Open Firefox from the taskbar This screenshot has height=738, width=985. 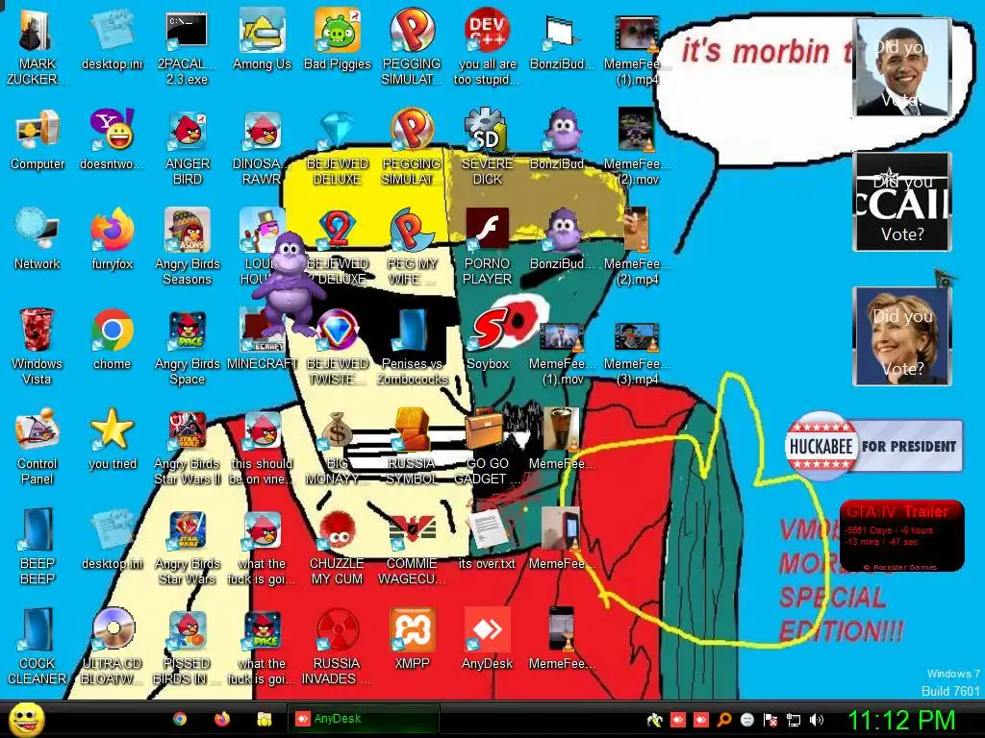tap(222, 719)
